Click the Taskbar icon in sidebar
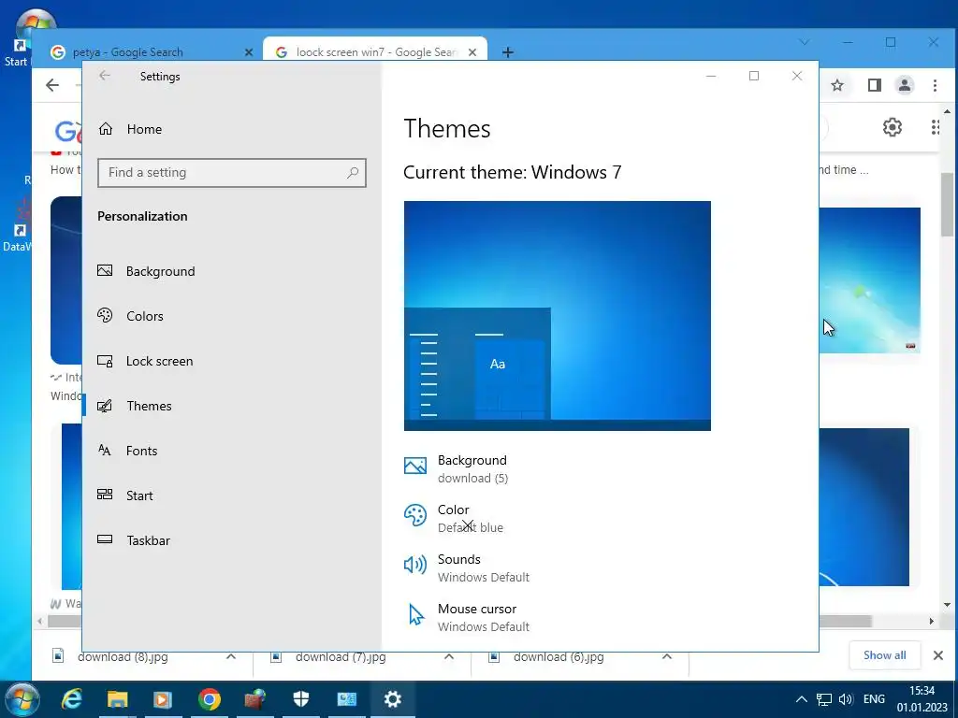Viewport: 958px width, 718px height. (x=105, y=539)
